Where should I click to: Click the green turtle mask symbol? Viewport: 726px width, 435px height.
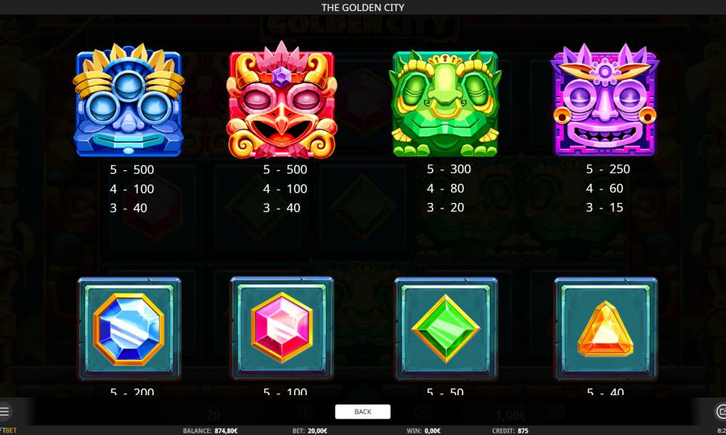click(x=446, y=103)
